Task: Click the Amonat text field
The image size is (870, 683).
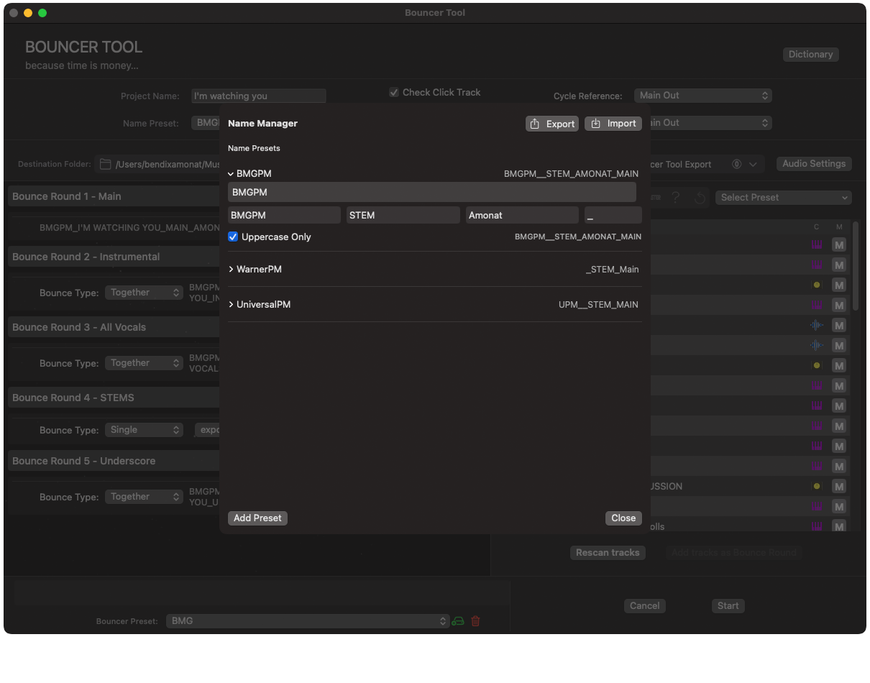Action: pyautogui.click(x=522, y=215)
